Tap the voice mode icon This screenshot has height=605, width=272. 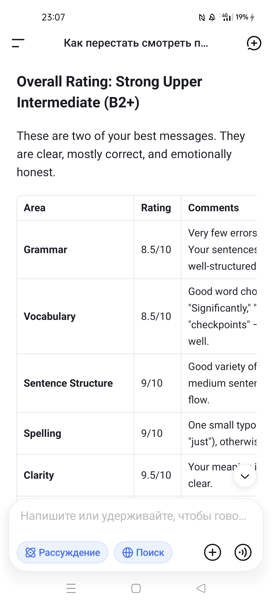click(x=243, y=552)
